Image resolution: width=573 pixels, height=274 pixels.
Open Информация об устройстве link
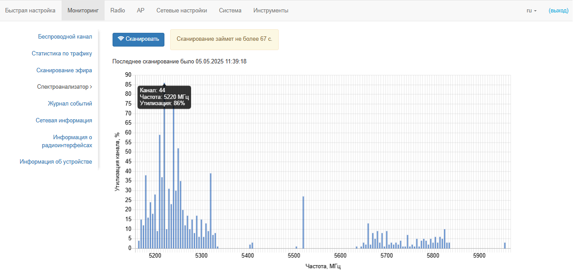tap(56, 162)
